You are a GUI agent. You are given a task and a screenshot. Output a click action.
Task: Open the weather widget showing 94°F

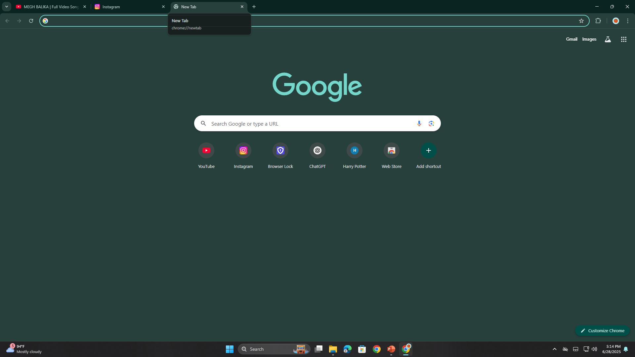pyautogui.click(x=24, y=349)
